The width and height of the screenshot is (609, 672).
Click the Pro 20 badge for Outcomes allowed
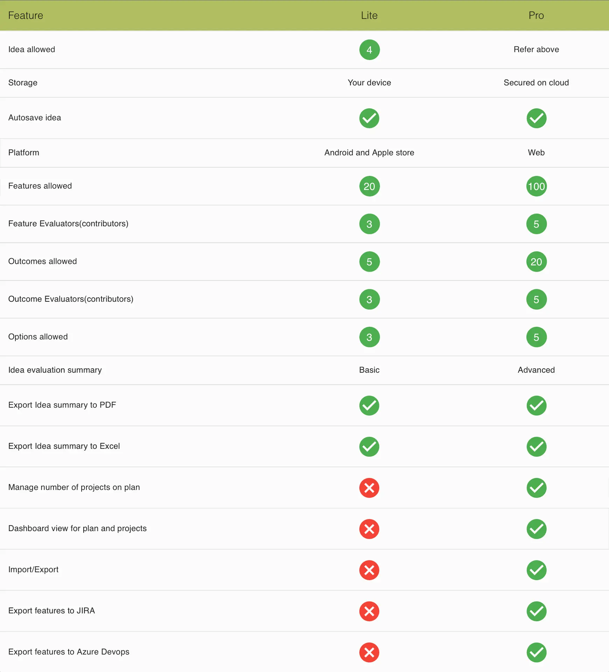(536, 262)
